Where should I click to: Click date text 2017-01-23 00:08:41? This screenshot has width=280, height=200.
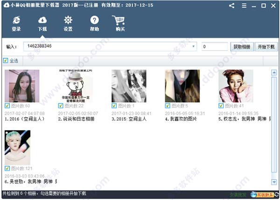132,113
